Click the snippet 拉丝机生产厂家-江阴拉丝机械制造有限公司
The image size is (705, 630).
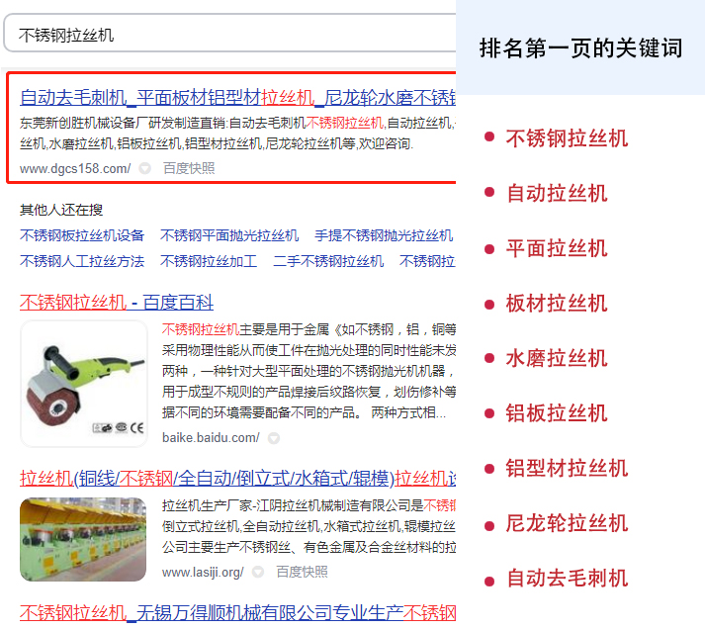coord(308,526)
